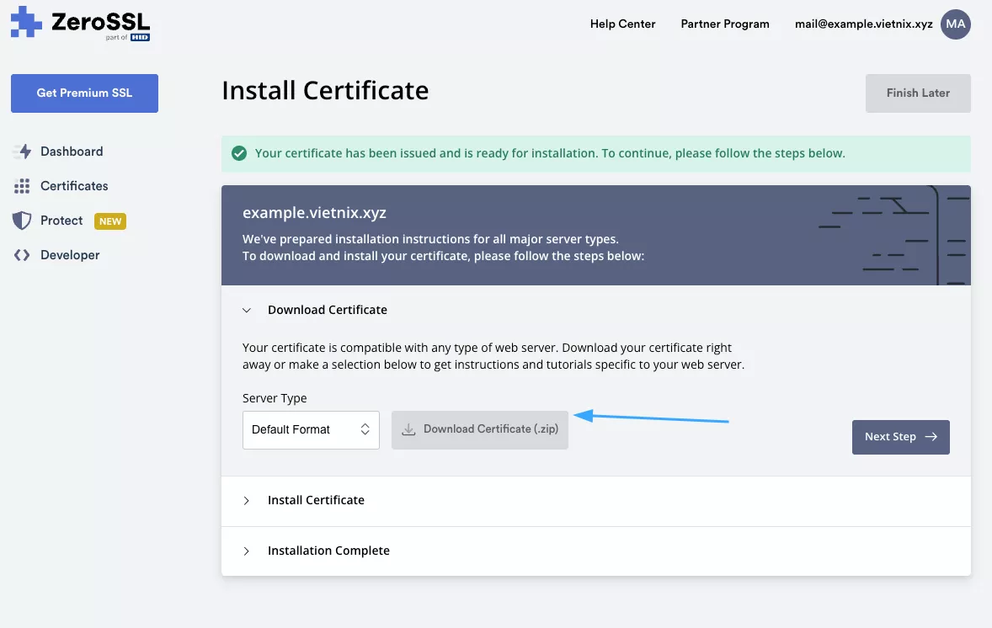The height and width of the screenshot is (628, 992).
Task: Click the Developer code brackets icon
Action: pos(22,255)
